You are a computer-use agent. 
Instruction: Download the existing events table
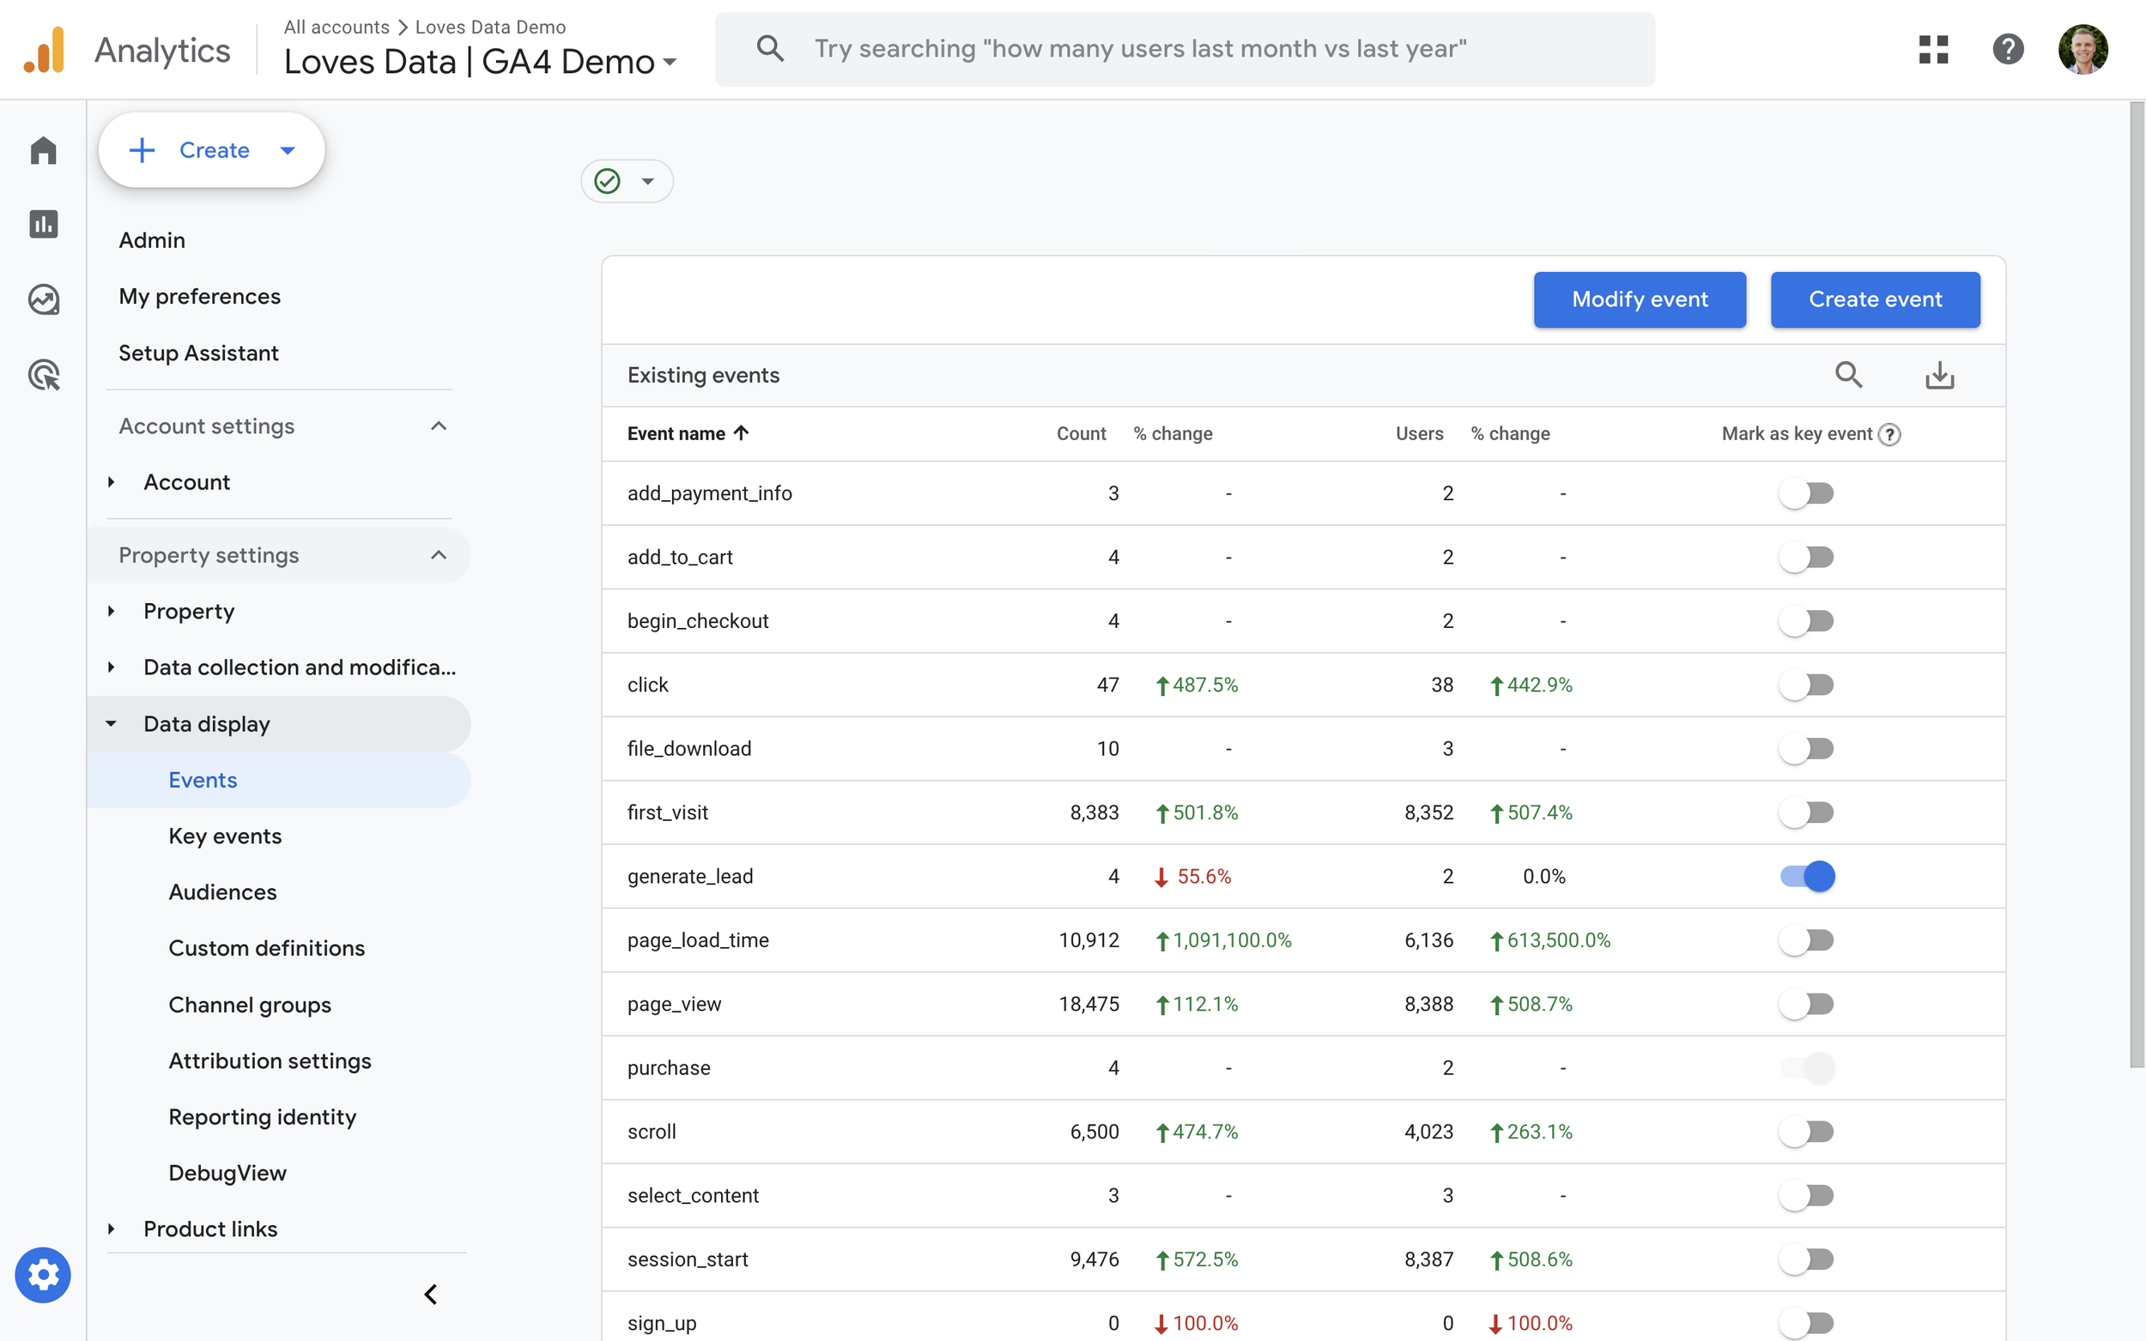[1939, 374]
